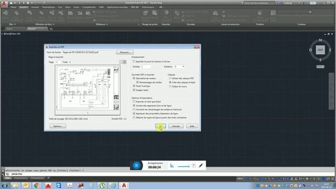Switch to multi-page thumbnail grid view
The width and height of the screenshot is (336, 189).
click(x=124, y=62)
